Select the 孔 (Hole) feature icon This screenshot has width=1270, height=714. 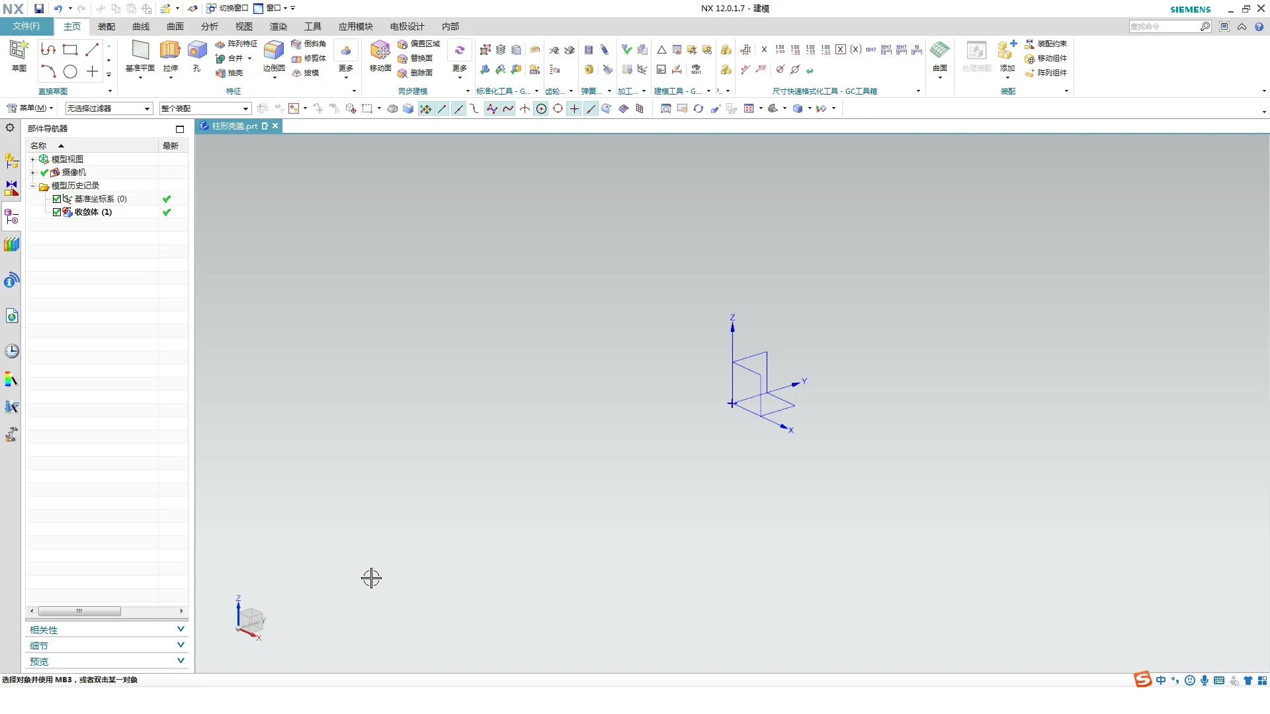[197, 51]
